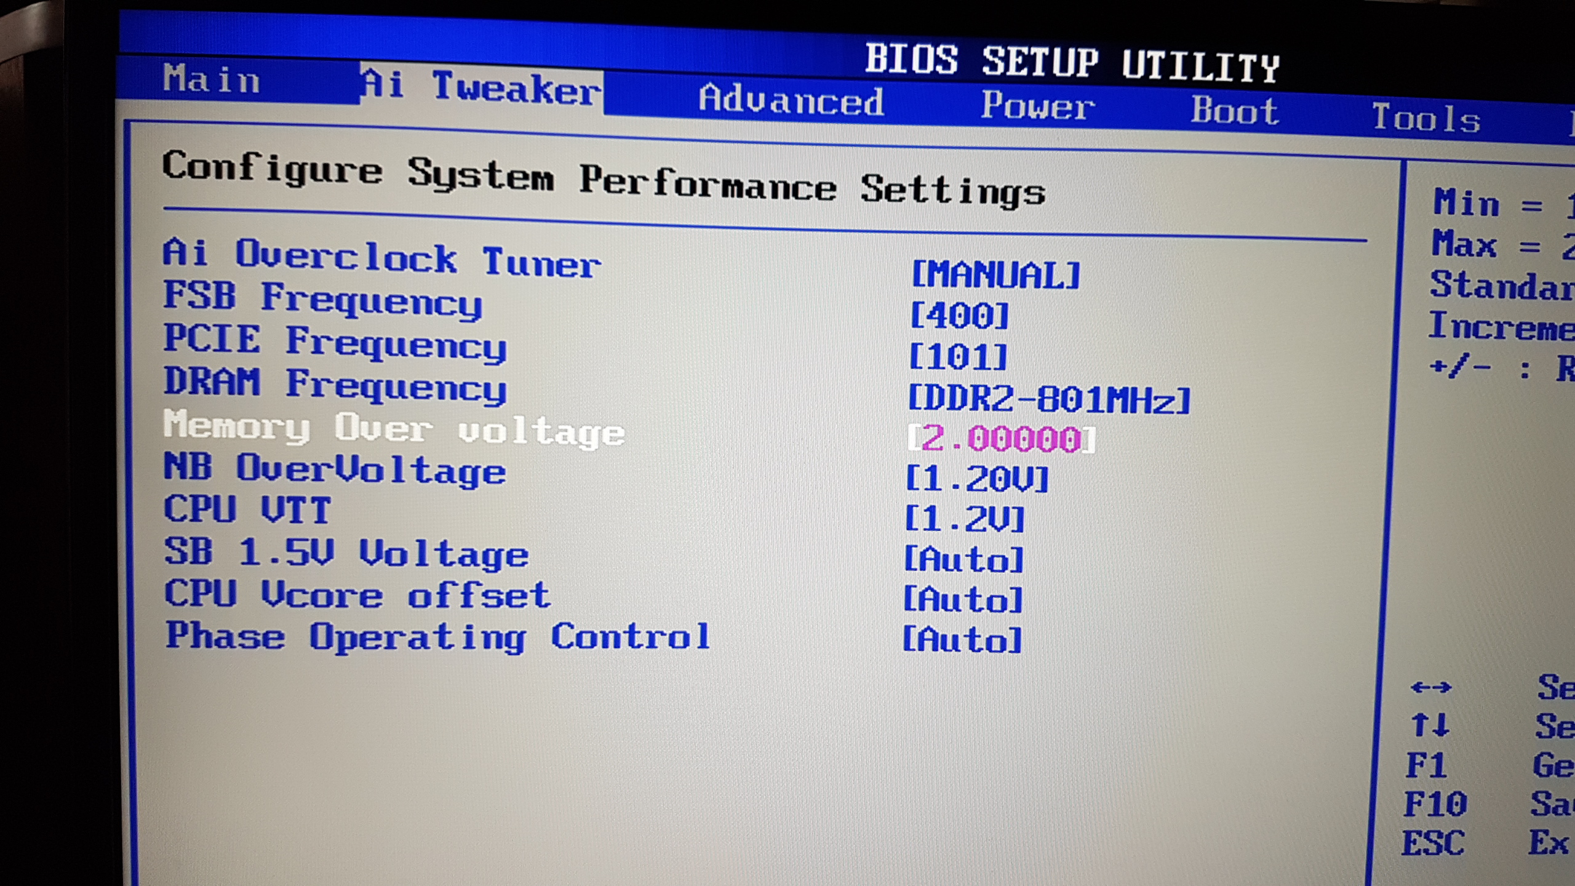Open Ai Overclock Tuner MANUAL option

(x=995, y=274)
